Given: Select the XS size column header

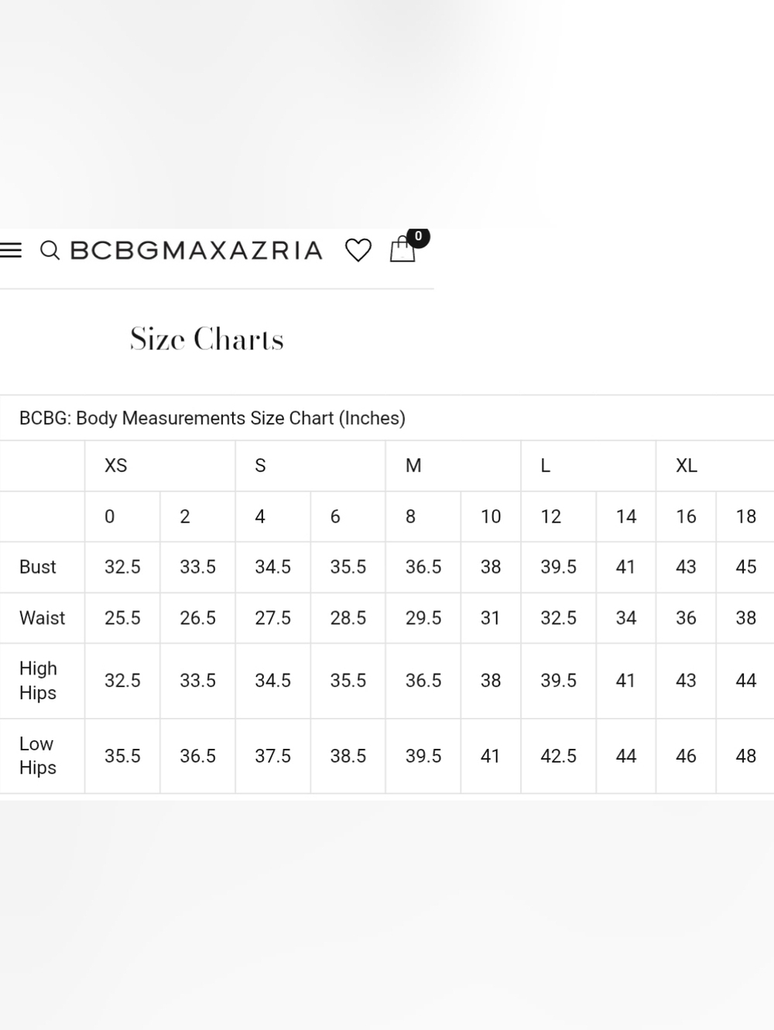Looking at the screenshot, I should point(116,465).
